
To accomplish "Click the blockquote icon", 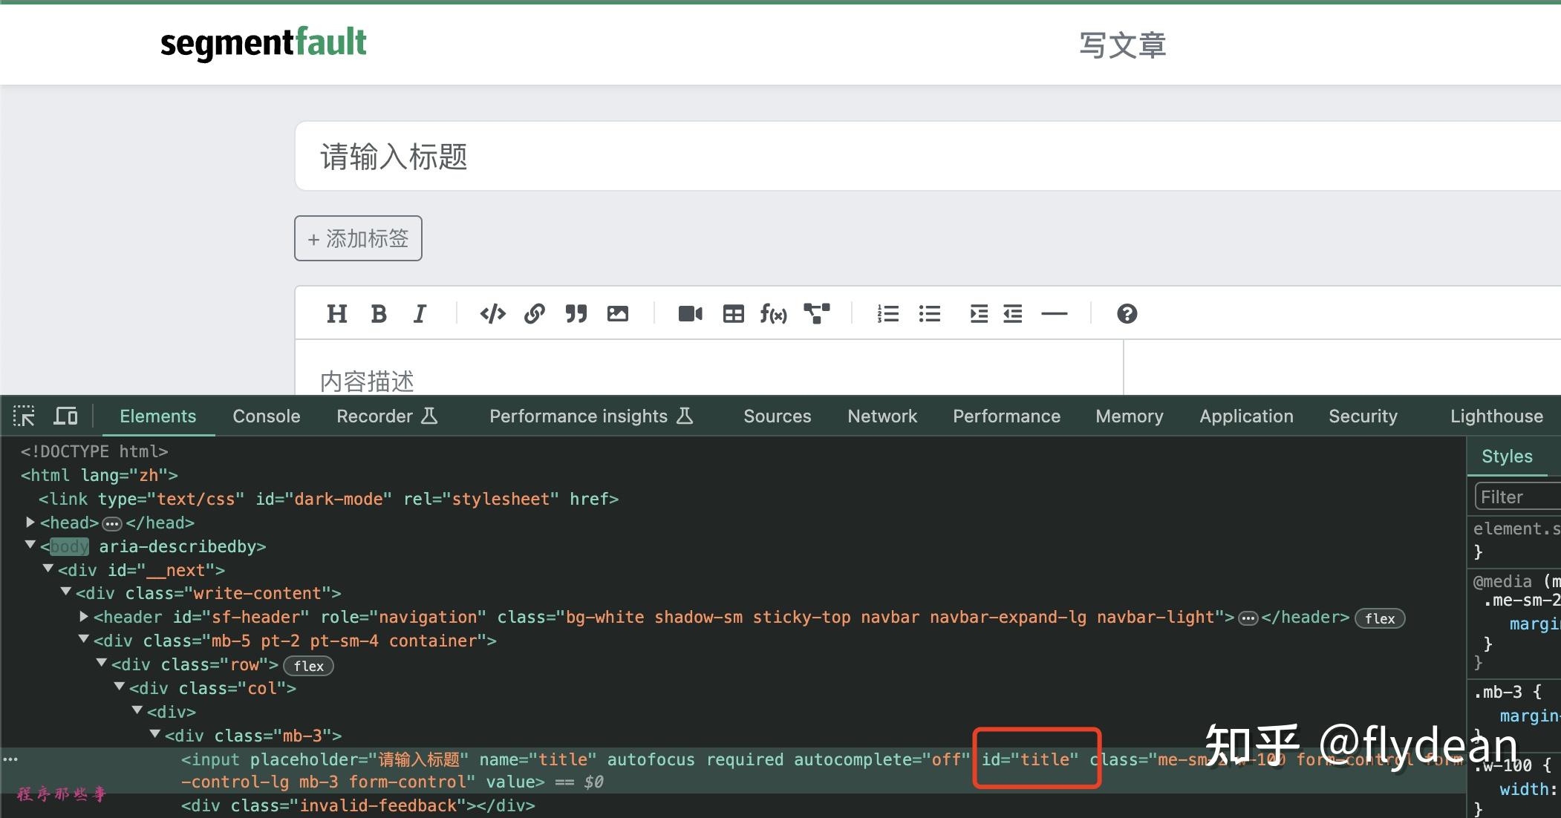I will 576,313.
